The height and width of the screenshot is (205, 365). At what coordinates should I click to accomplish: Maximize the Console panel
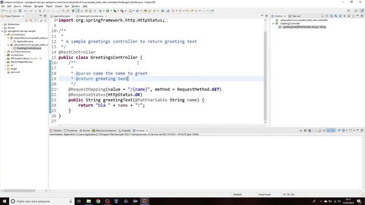point(362,130)
